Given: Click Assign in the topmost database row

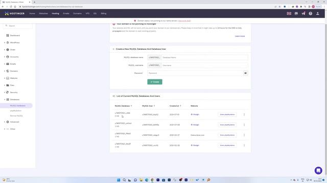Looking at the screenshot, I should [x=195, y=114].
